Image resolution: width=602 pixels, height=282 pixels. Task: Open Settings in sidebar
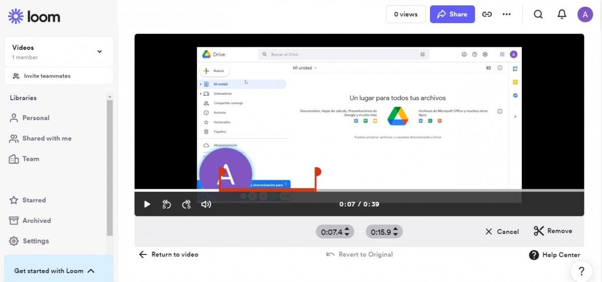[x=29, y=241]
